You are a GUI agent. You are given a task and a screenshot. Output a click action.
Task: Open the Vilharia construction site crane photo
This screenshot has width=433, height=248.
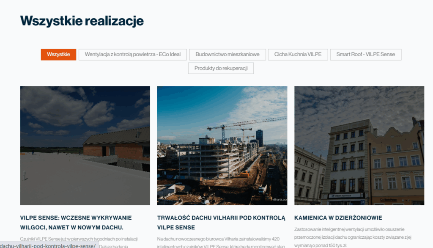tap(222, 146)
